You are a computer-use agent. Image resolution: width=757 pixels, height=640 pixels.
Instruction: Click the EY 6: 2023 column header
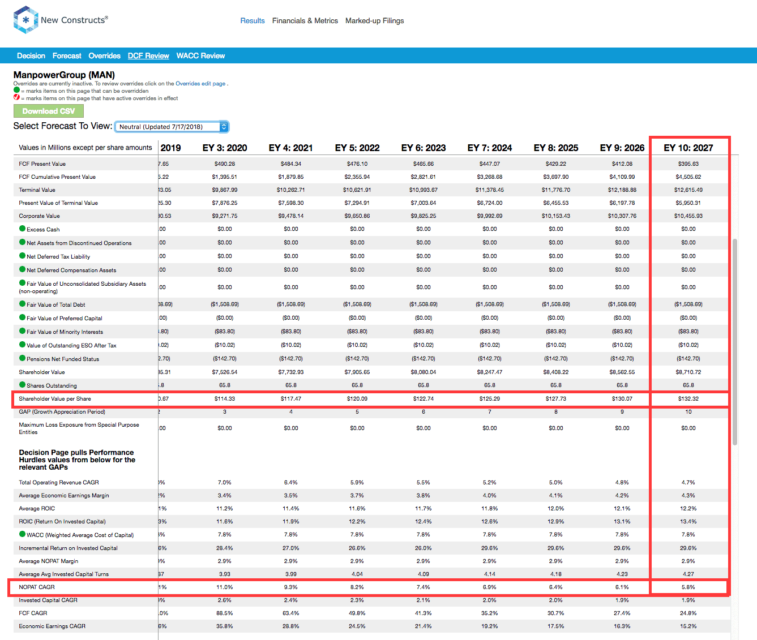pos(424,148)
